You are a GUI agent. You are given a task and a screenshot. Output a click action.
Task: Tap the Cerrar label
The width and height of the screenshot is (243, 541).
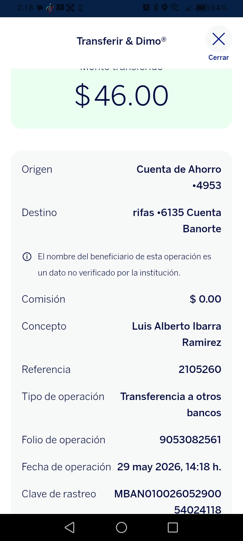219,57
